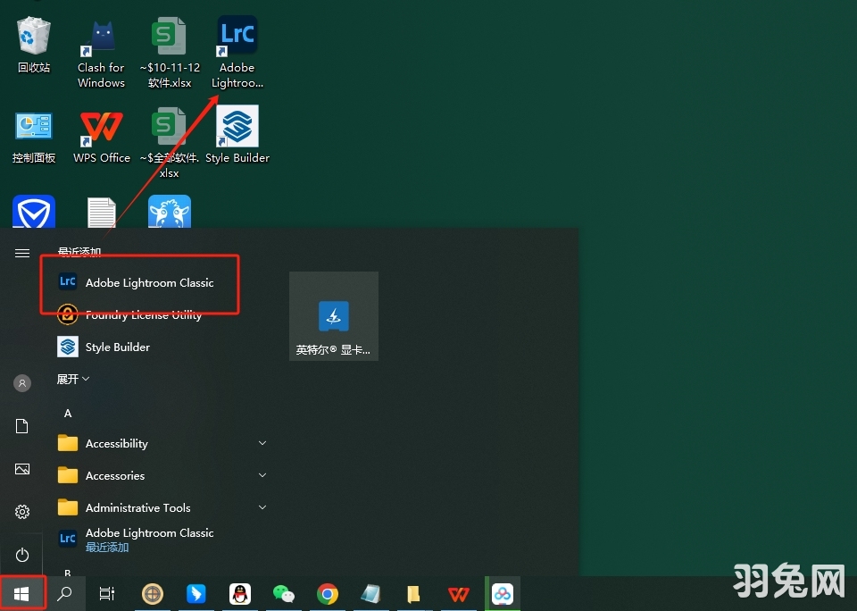The image size is (857, 611).
Task: Open QQ penguin icon in taskbar
Action: 239,594
